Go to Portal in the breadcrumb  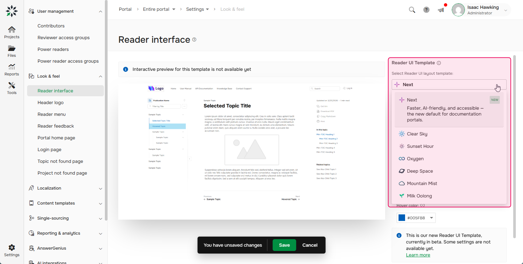point(125,9)
